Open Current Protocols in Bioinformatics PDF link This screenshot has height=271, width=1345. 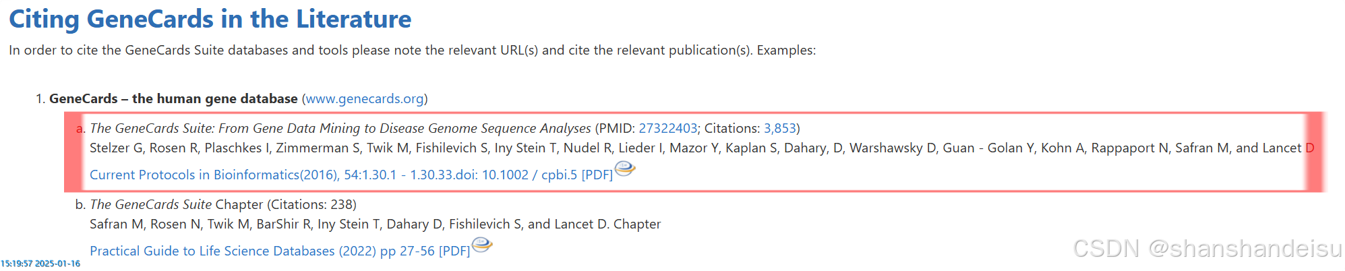coord(351,175)
